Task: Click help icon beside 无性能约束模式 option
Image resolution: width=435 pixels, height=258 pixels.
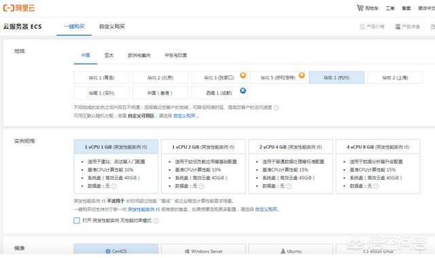Action: [156, 221]
